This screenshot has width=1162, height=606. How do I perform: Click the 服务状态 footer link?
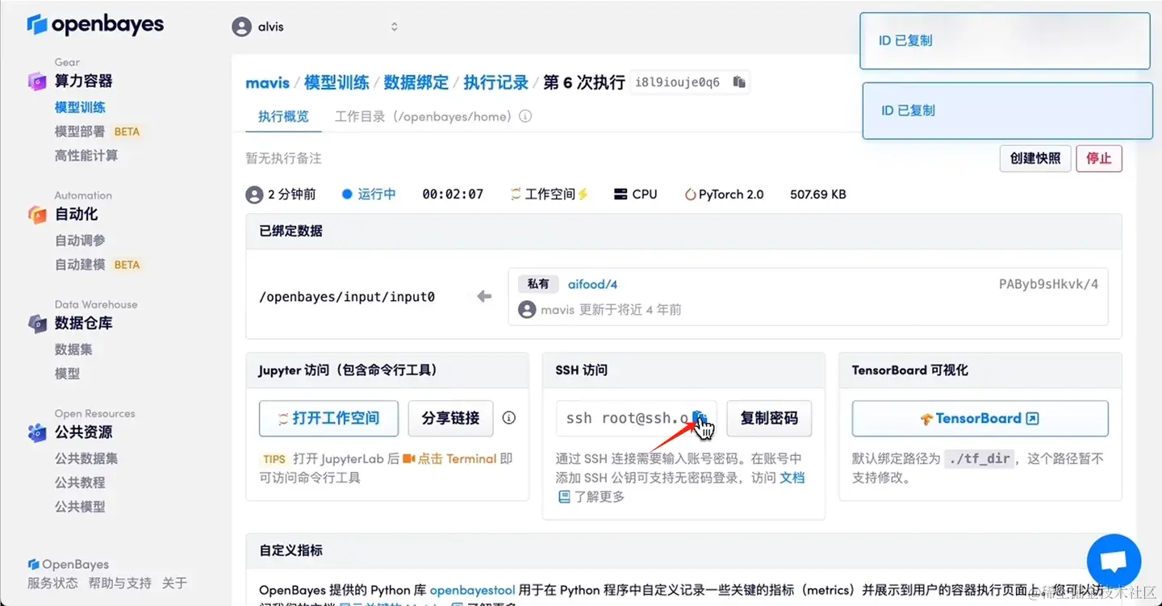click(x=52, y=583)
